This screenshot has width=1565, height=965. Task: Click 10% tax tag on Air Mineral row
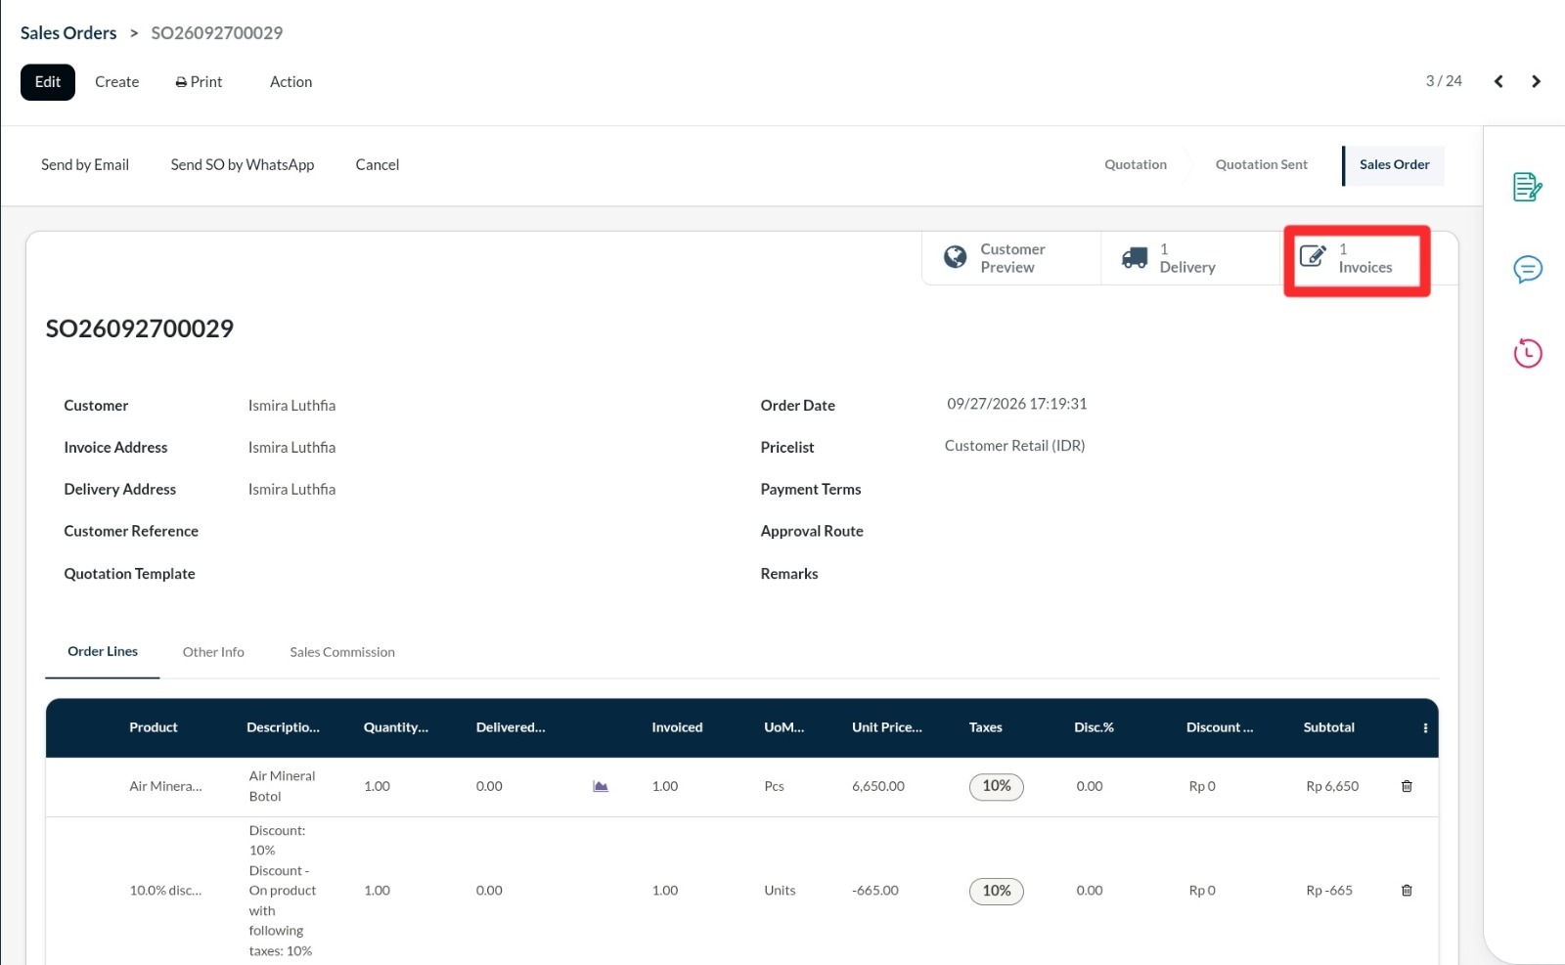click(996, 786)
